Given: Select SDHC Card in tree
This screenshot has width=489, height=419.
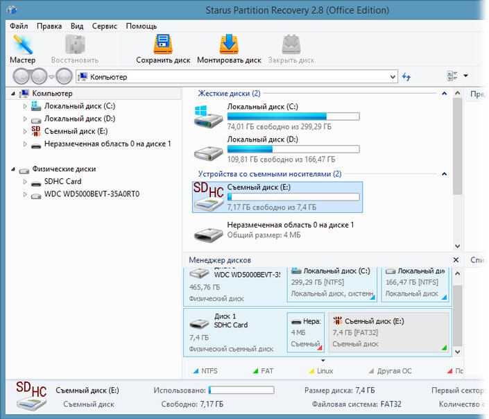Looking at the screenshot, I should (x=62, y=182).
